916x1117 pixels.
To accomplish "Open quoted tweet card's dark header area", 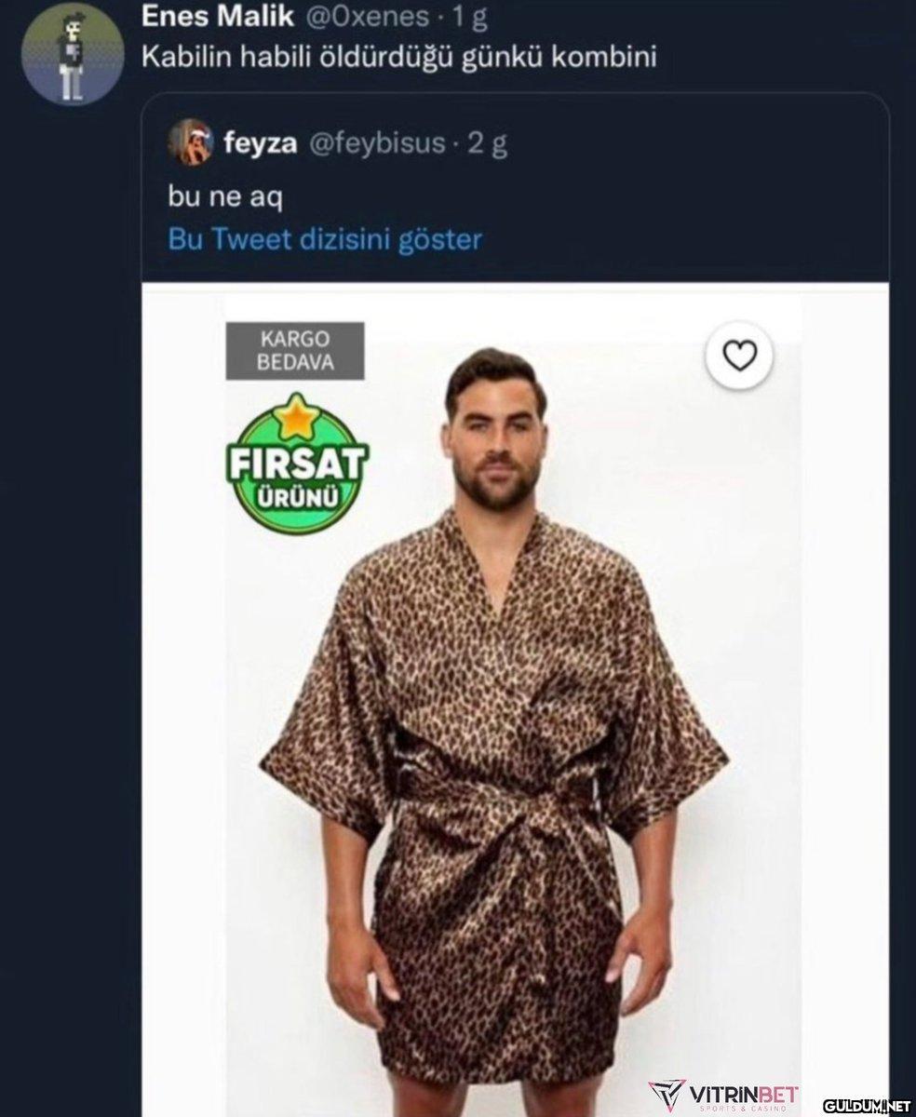I will 514,187.
